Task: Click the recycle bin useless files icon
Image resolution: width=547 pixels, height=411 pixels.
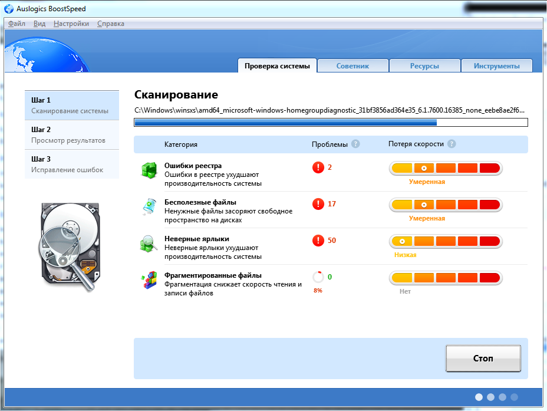Action: pyautogui.click(x=149, y=206)
